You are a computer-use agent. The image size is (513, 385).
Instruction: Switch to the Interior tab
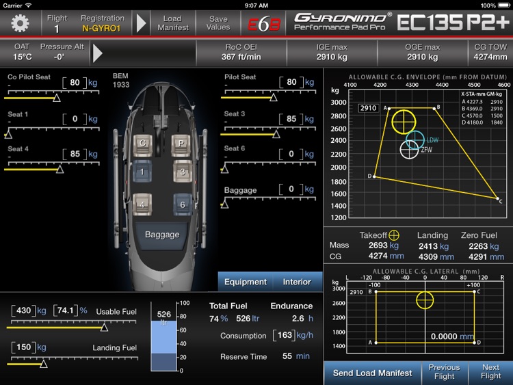tap(297, 282)
